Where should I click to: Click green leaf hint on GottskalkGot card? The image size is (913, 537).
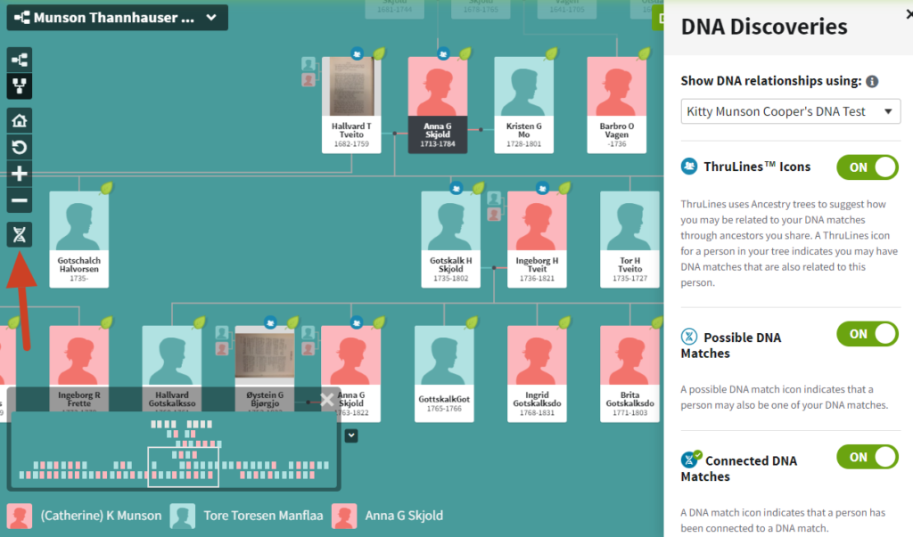472,321
